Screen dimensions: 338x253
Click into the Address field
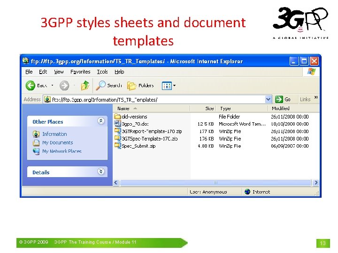coord(158,99)
